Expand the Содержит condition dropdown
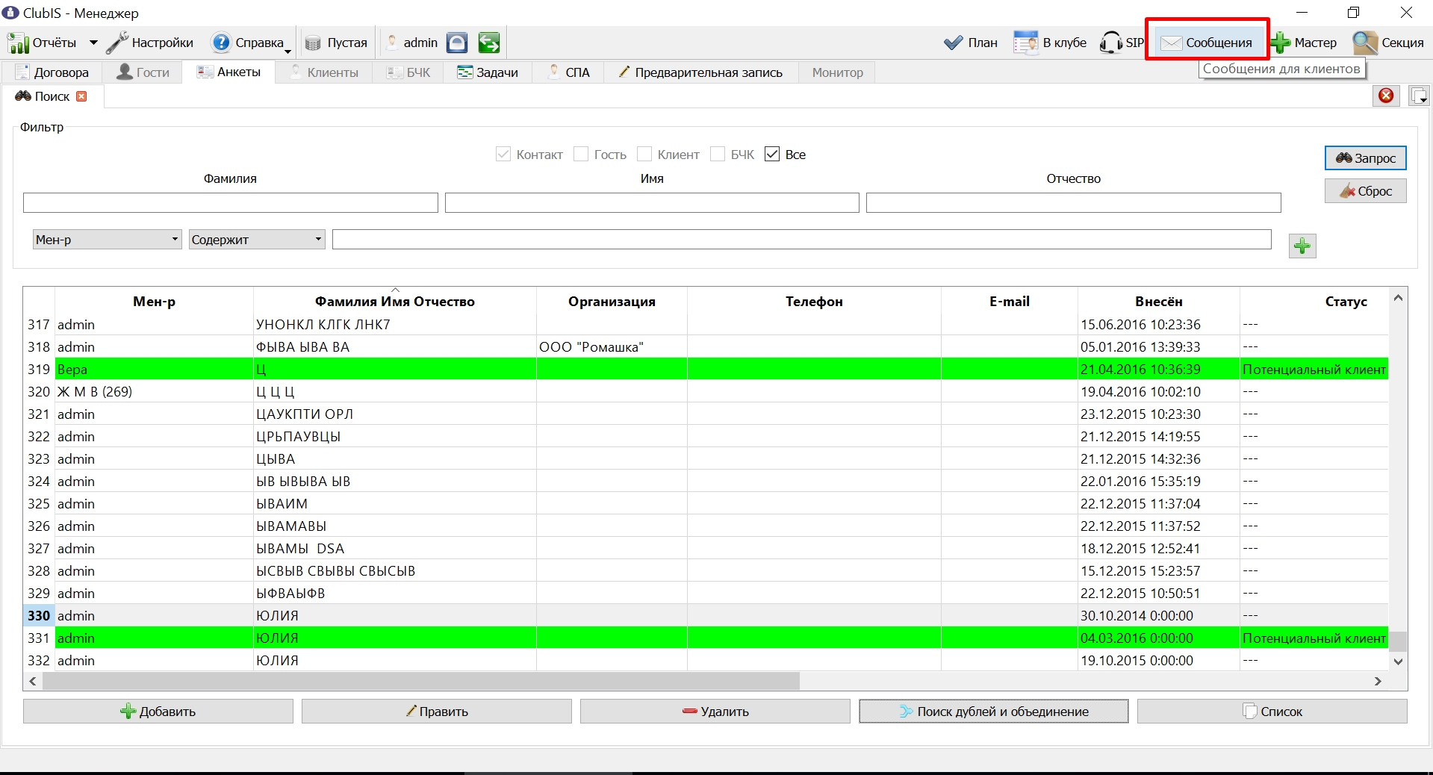The width and height of the screenshot is (1433, 775). pyautogui.click(x=318, y=239)
